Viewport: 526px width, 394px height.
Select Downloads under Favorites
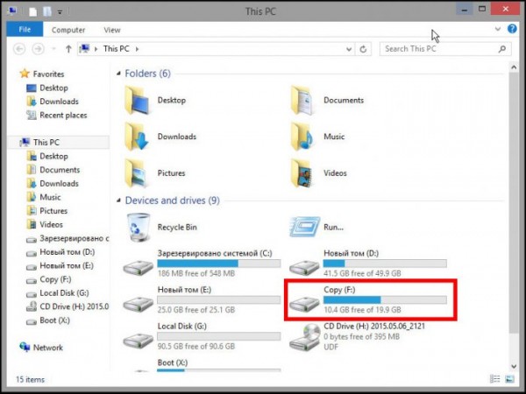pos(59,102)
